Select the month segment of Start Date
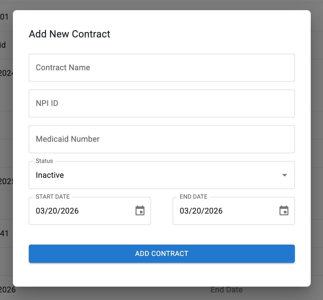The image size is (323, 300). 40,211
